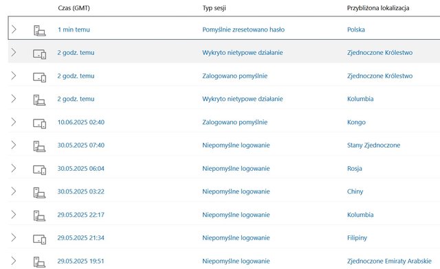This screenshot has height=269, width=440.
Task: Click the '30.05.2025 06:04' timestamp
Action: pyautogui.click(x=81, y=168)
